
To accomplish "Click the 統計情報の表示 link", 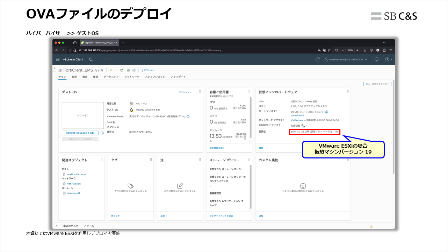I will coord(217,148).
